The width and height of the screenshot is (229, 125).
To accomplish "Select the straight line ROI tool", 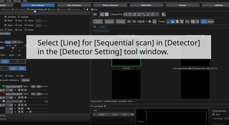I will click(143, 14).
